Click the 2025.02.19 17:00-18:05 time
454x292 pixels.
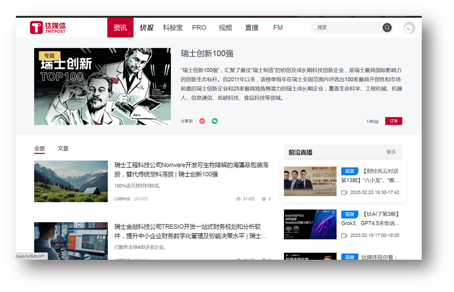375,235
